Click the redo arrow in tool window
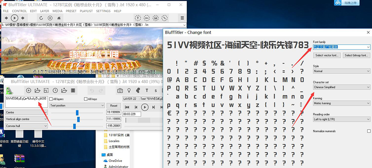The image size is (372, 168). click(x=101, y=91)
